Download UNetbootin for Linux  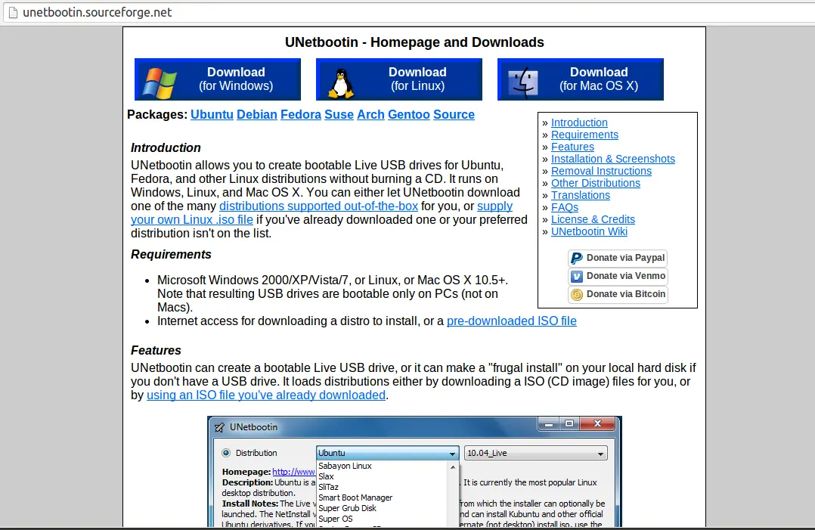pyautogui.click(x=399, y=79)
